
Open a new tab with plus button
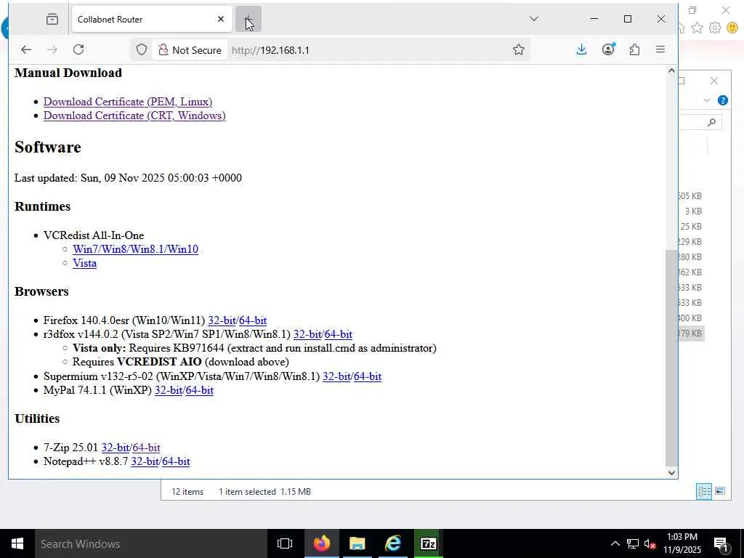tap(248, 19)
